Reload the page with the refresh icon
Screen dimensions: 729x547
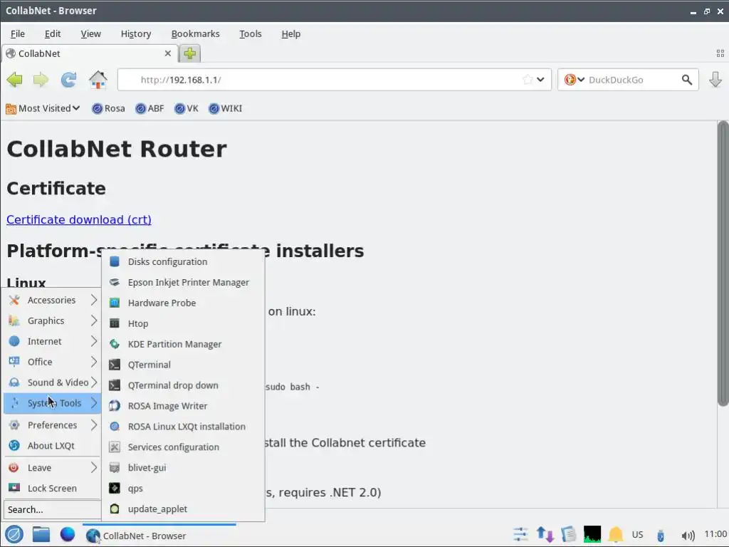(69, 80)
